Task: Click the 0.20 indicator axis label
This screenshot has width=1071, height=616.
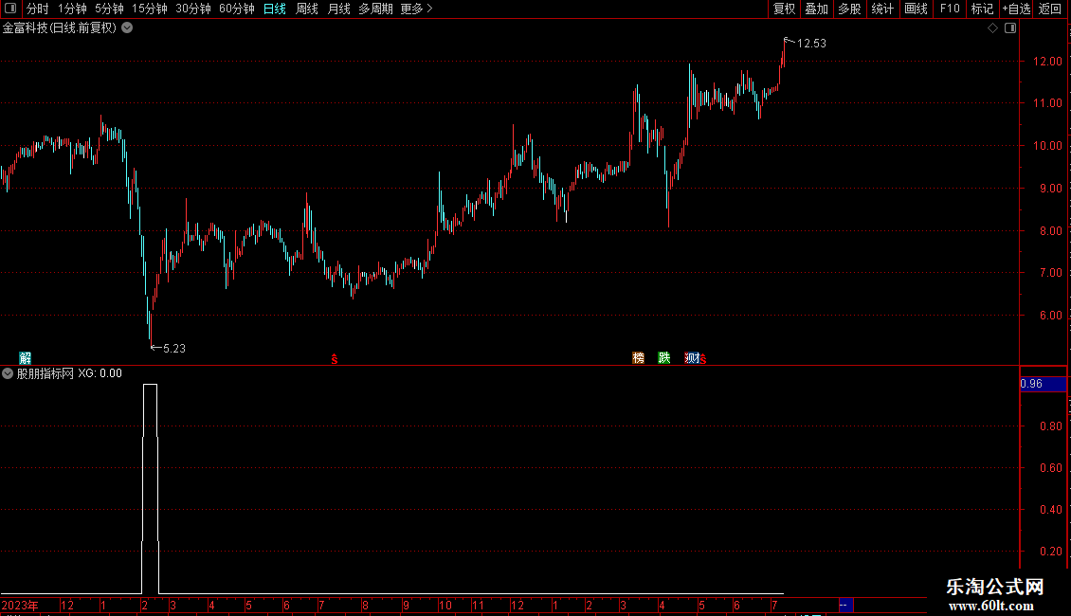Action: (x=1050, y=552)
